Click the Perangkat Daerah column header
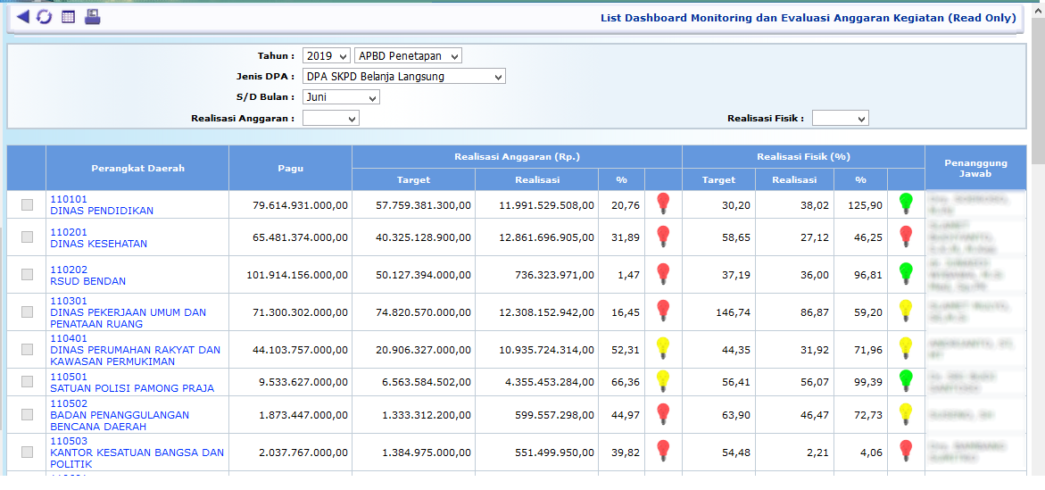The width and height of the screenshot is (1045, 490). tap(137, 168)
